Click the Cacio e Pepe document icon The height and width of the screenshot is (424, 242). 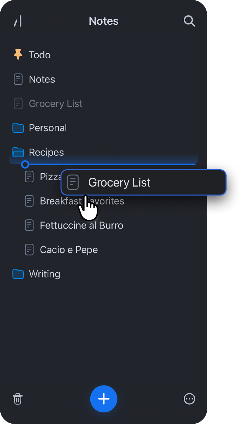coord(29,250)
